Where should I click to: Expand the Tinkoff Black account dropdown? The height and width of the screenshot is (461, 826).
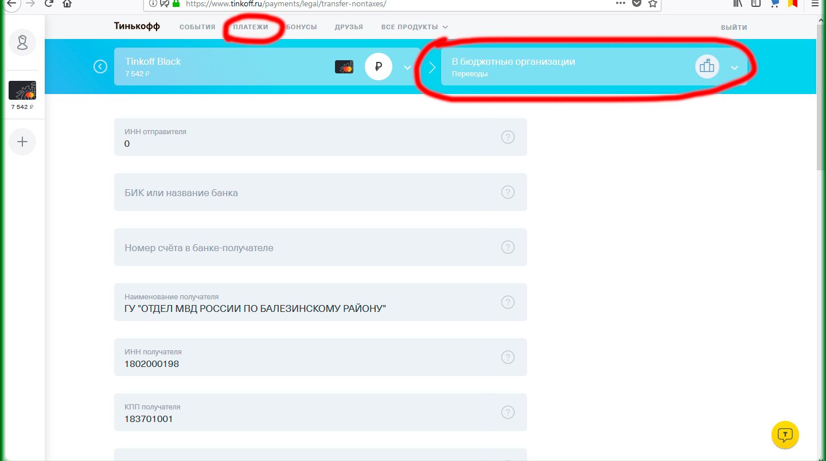click(407, 67)
